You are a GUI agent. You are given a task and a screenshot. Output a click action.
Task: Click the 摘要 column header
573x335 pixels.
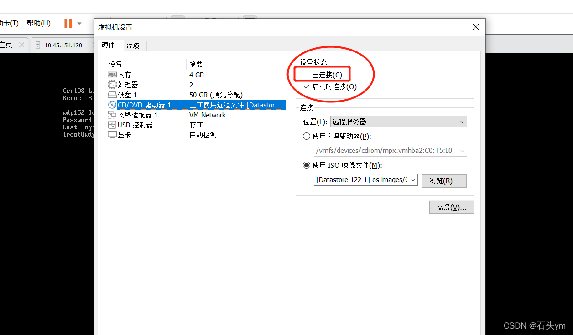[x=236, y=64]
